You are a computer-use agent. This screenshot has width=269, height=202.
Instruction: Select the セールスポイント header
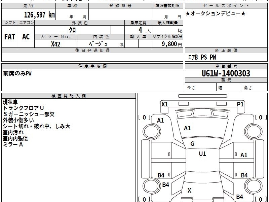click(x=226, y=6)
